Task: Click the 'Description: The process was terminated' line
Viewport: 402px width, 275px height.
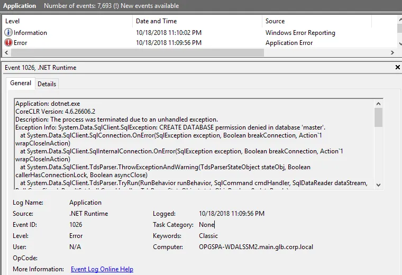Action: 117,120
